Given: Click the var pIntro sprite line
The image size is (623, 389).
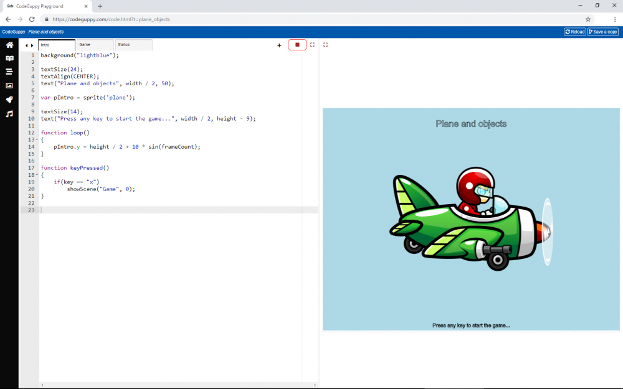Looking at the screenshot, I should tap(88, 97).
